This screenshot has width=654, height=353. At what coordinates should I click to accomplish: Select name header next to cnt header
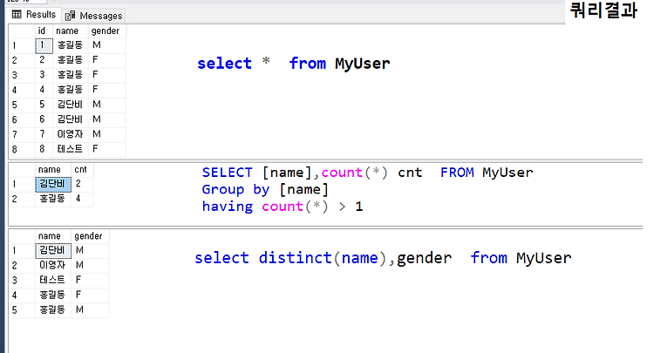point(53,170)
